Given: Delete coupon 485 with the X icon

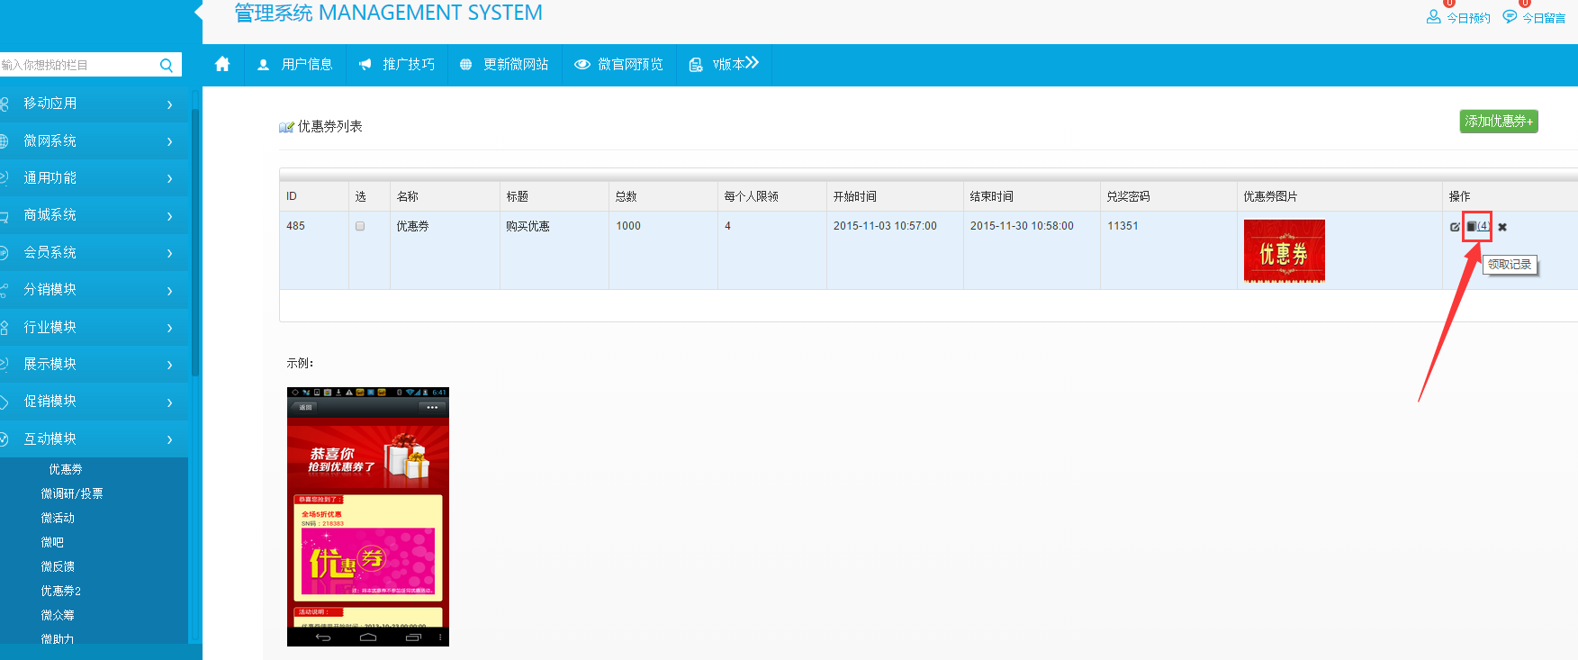Looking at the screenshot, I should (x=1502, y=227).
